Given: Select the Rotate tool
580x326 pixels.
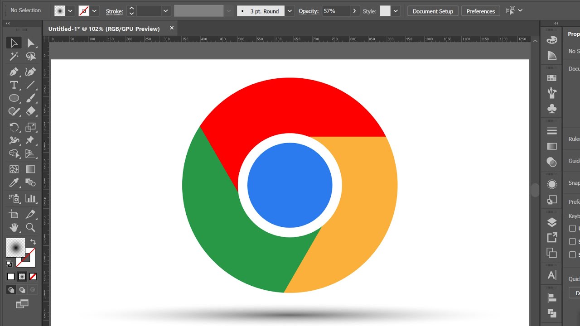Looking at the screenshot, I should (14, 127).
